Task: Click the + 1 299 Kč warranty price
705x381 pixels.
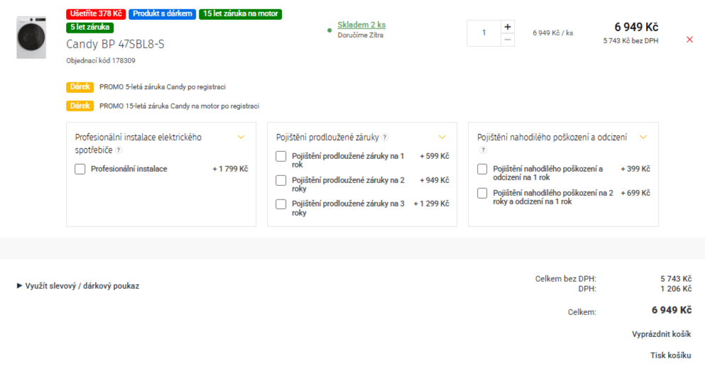Action: [x=431, y=204]
